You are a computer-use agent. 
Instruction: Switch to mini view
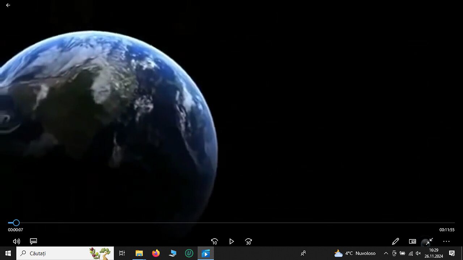pyautogui.click(x=412, y=241)
